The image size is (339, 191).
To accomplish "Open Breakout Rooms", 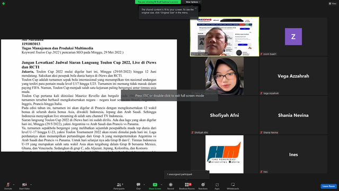I will (187, 186).
